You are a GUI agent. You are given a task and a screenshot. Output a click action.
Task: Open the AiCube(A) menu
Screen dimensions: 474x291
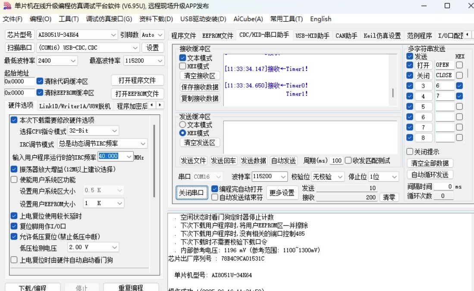(248, 19)
